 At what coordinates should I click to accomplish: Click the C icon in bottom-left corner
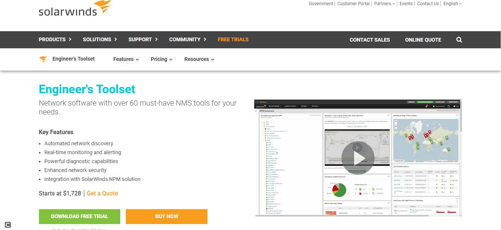click(x=7, y=225)
